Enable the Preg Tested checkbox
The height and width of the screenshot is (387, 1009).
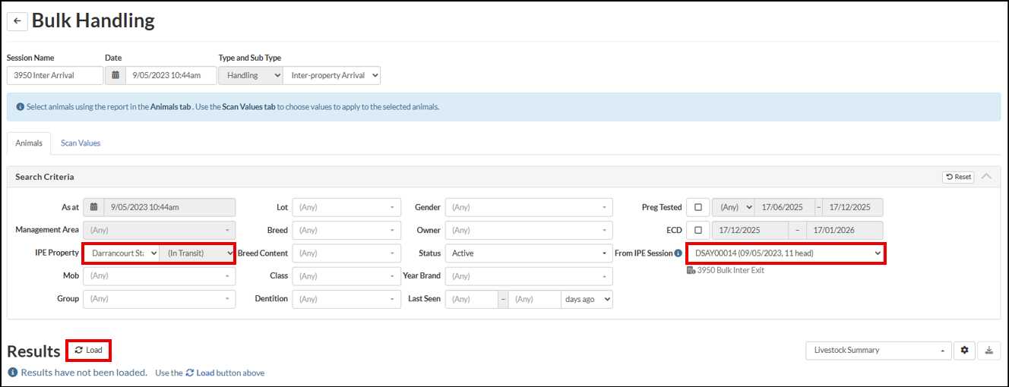point(698,207)
